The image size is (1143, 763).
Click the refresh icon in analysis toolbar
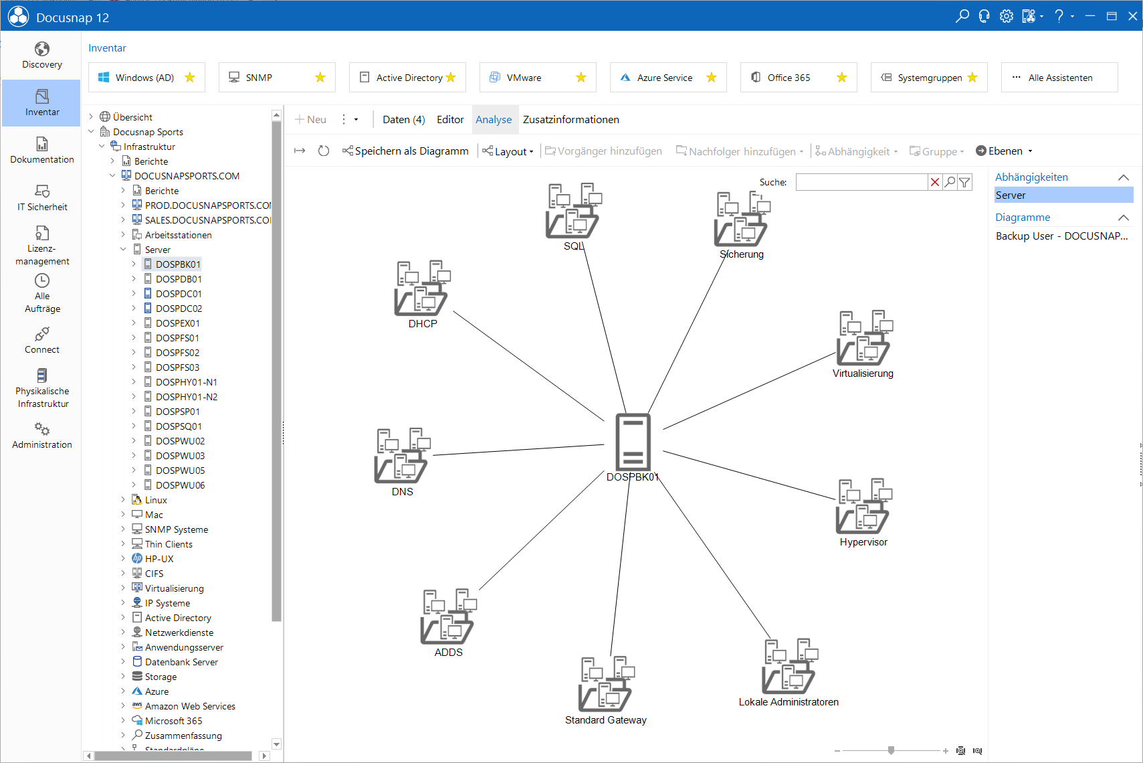point(324,151)
